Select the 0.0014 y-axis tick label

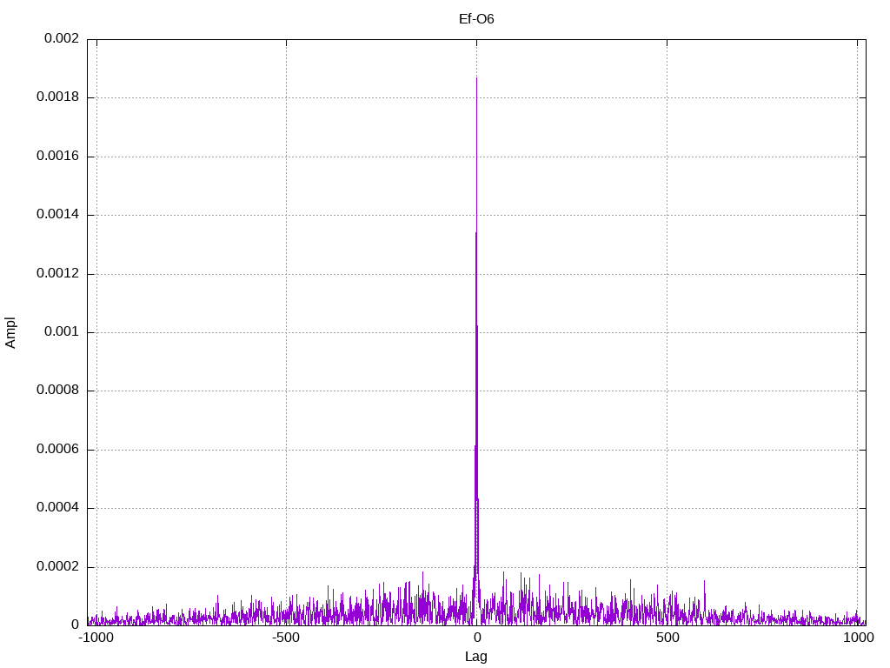click(x=57, y=215)
